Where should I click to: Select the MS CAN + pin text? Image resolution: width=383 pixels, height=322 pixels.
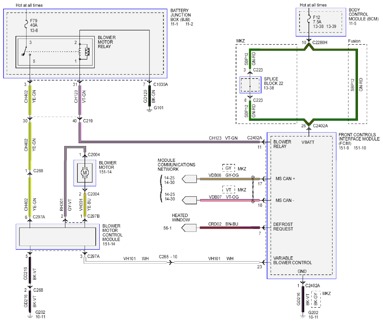pos(285,179)
